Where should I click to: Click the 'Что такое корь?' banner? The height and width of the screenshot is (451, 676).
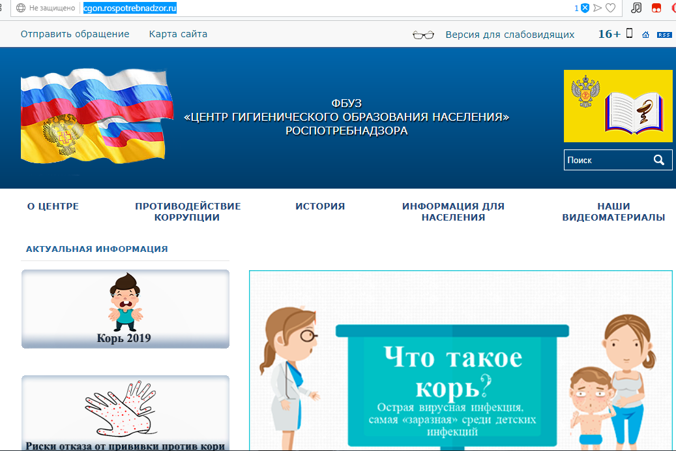pyautogui.click(x=461, y=361)
